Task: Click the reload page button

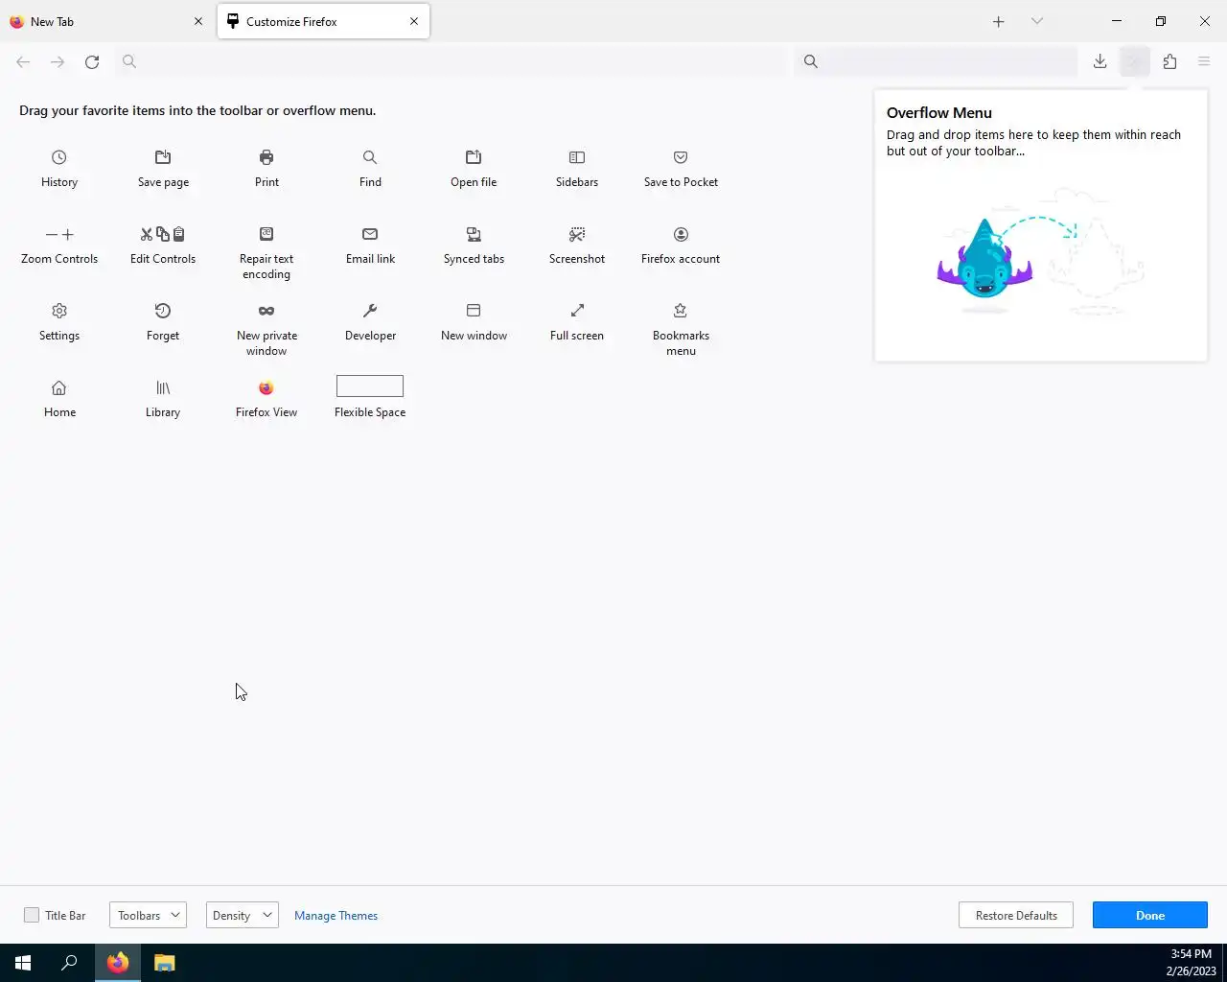Action: pos(92,61)
